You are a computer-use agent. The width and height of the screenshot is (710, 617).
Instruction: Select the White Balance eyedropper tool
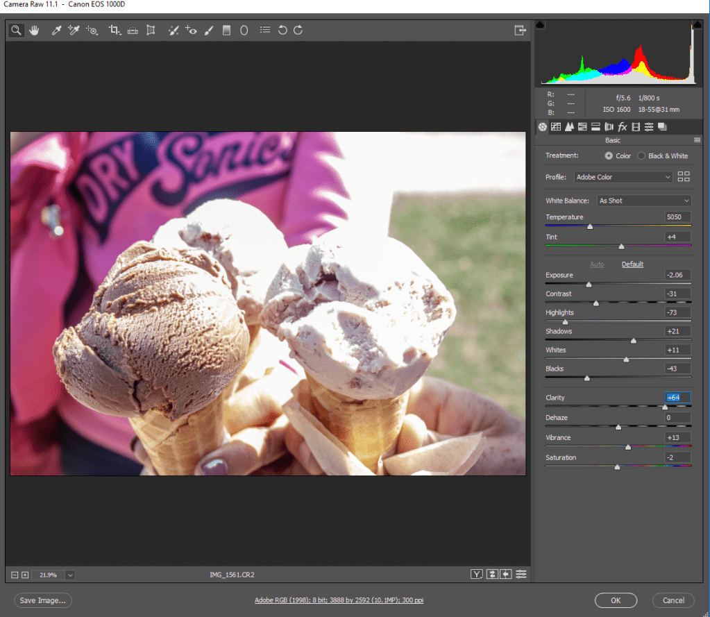(x=58, y=31)
